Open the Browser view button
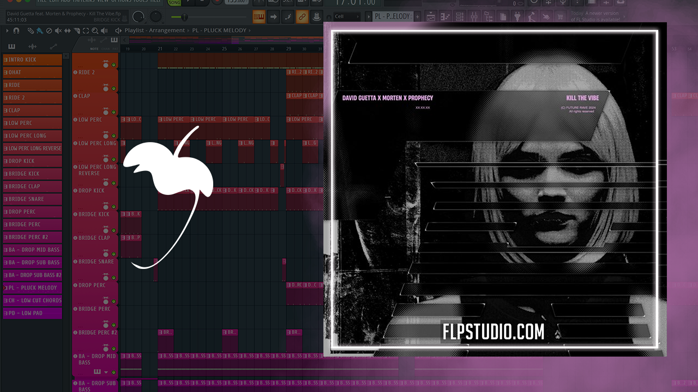This screenshot has height=392, width=698. [489, 17]
